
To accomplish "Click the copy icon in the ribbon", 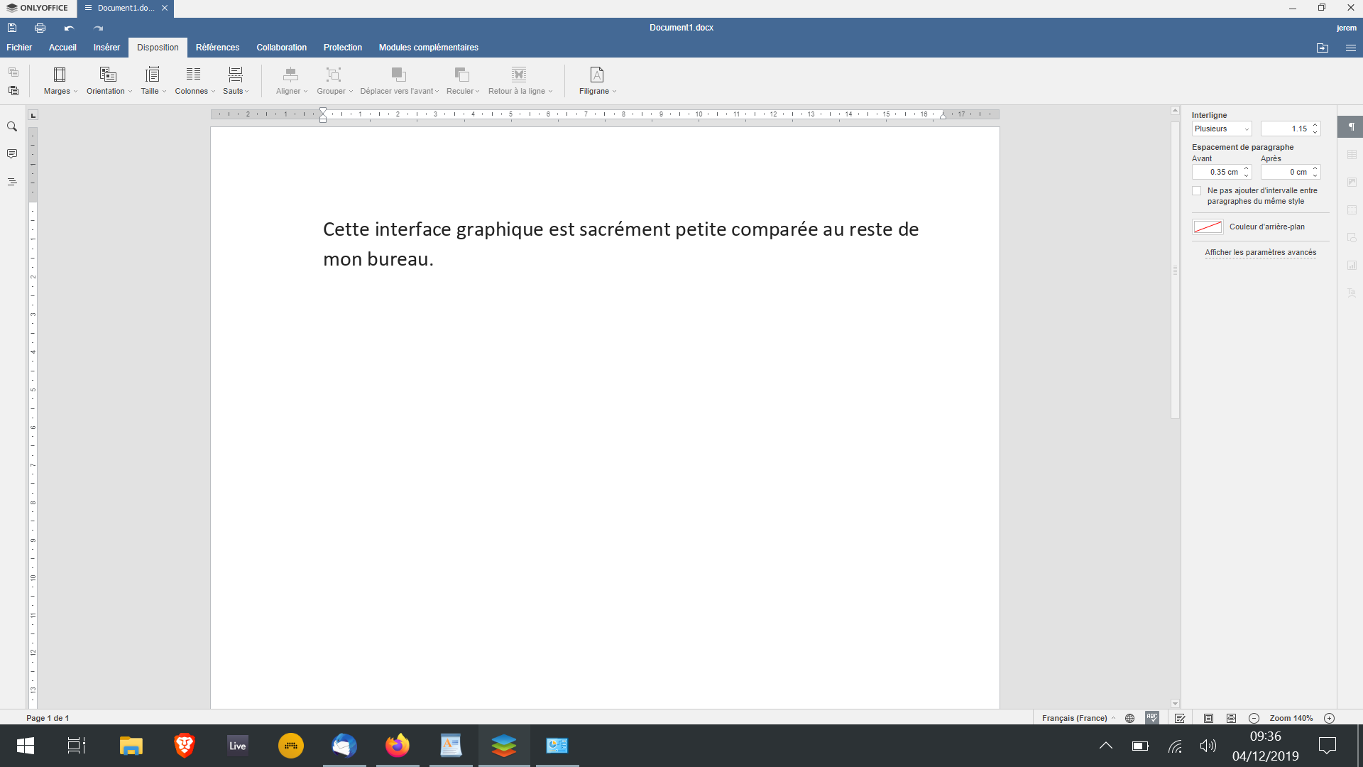I will point(13,72).
